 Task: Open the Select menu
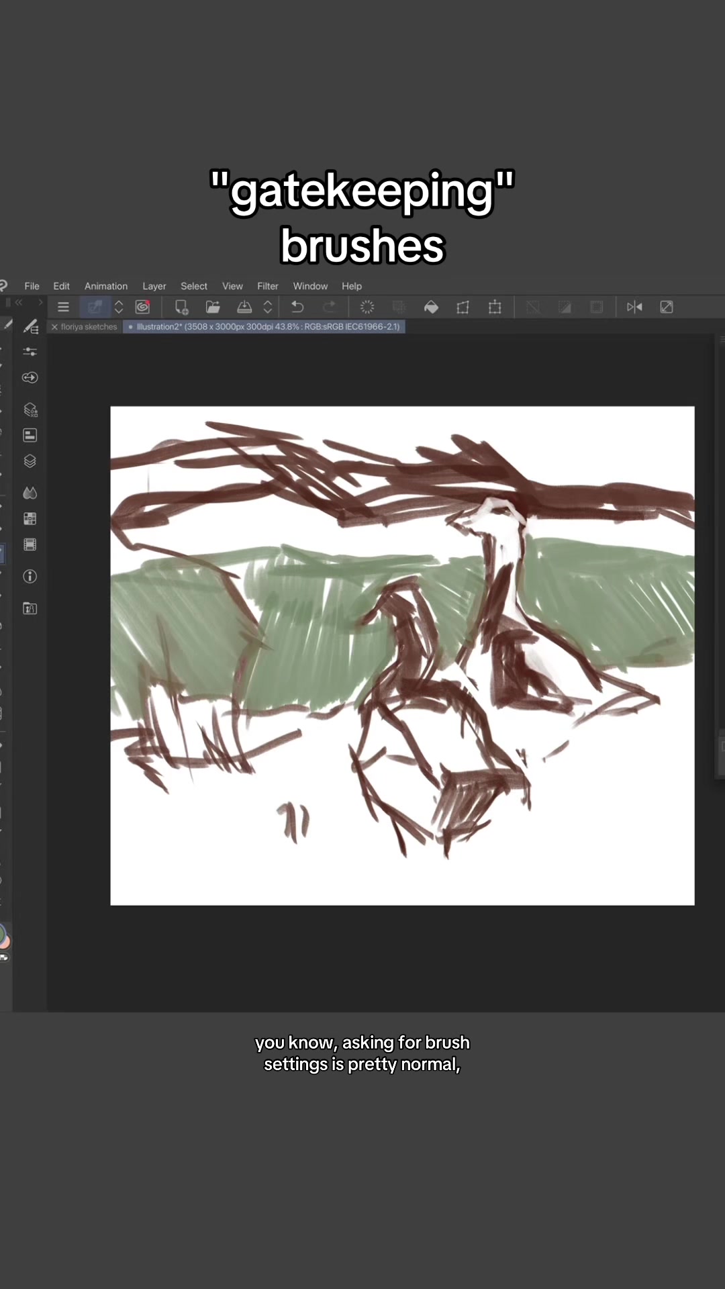tap(194, 286)
